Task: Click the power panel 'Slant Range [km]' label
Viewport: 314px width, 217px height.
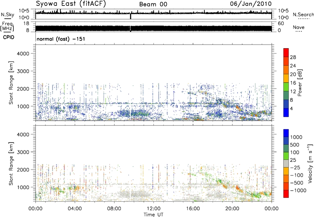Action: tap(11, 83)
